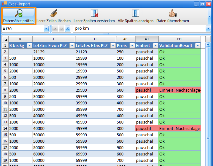Click the vertical scrollbar thumb
This screenshot has width=213, height=166.
point(208,139)
